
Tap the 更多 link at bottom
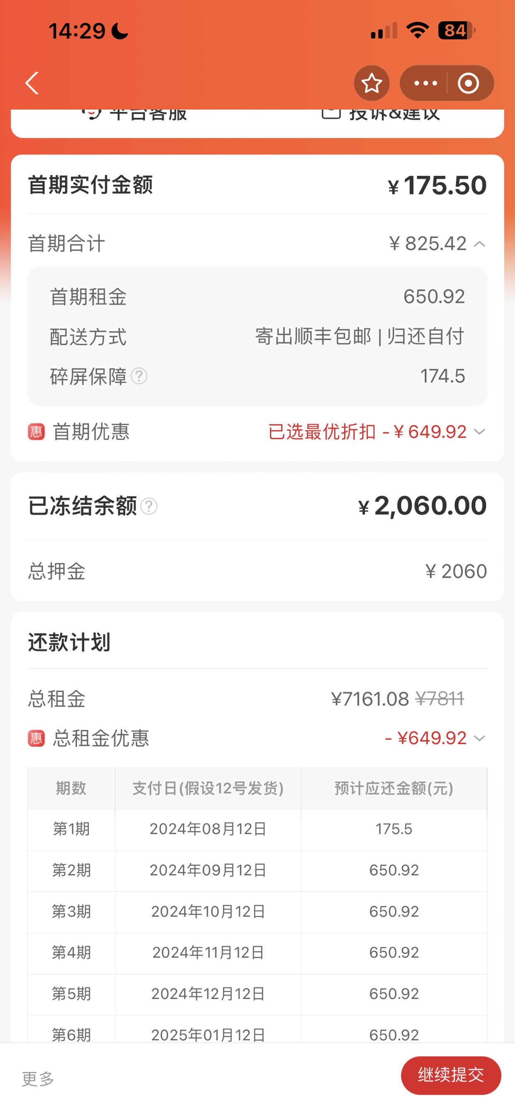[38, 1078]
